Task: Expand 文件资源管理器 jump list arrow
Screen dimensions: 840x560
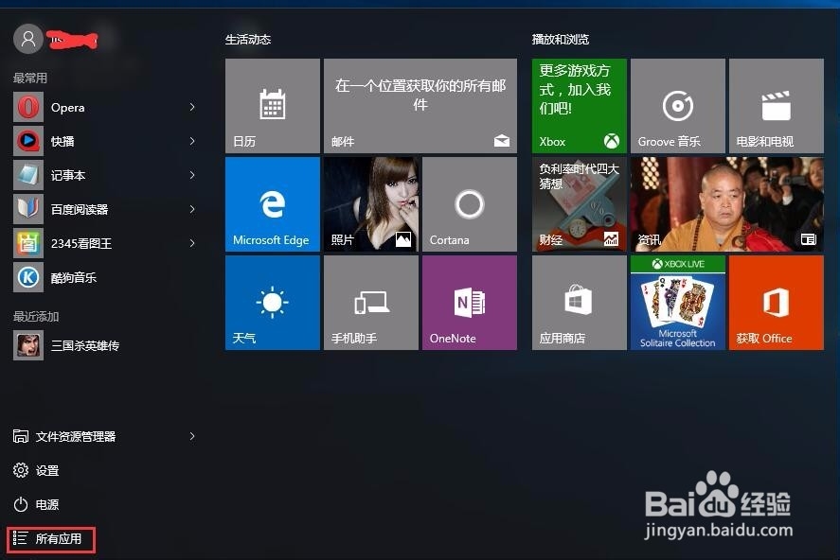Action: 192,436
